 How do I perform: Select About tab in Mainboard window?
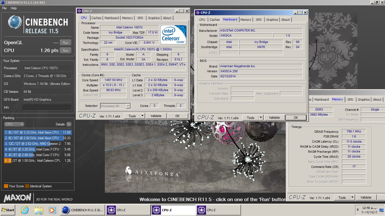tap(286, 20)
